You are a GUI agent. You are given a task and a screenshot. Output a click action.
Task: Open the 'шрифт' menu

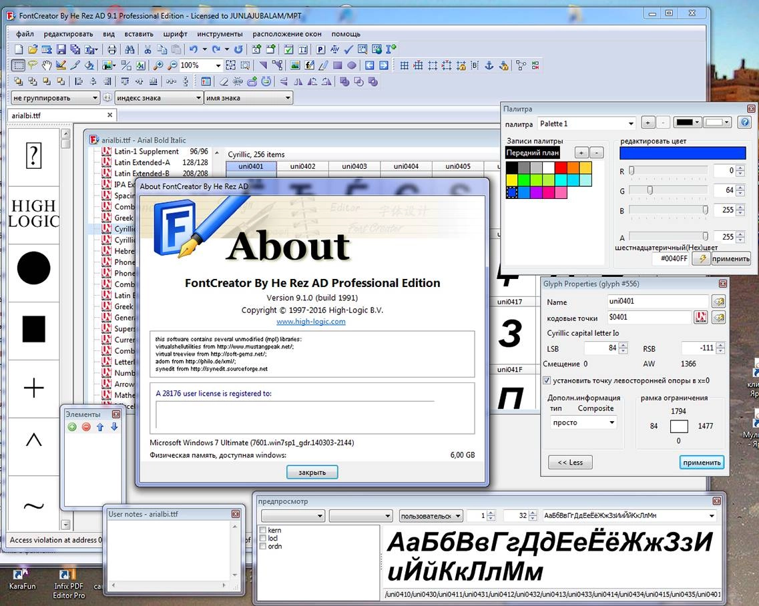tap(175, 34)
